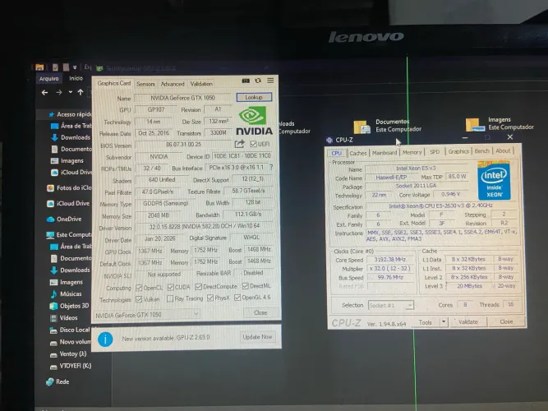Viewport: 548px width, 411px height.
Task: Open the Caches tab in CPU-Z
Action: [358, 153]
